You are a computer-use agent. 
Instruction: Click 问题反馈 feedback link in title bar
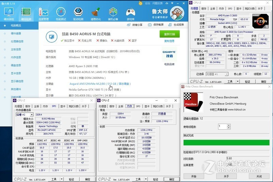(157, 3)
